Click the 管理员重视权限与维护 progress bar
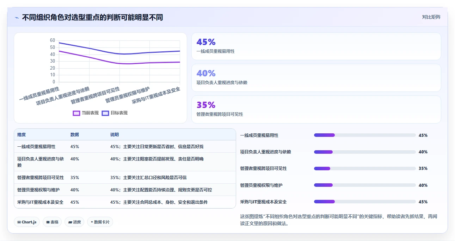The height and width of the screenshot is (241, 455). tap(365, 185)
